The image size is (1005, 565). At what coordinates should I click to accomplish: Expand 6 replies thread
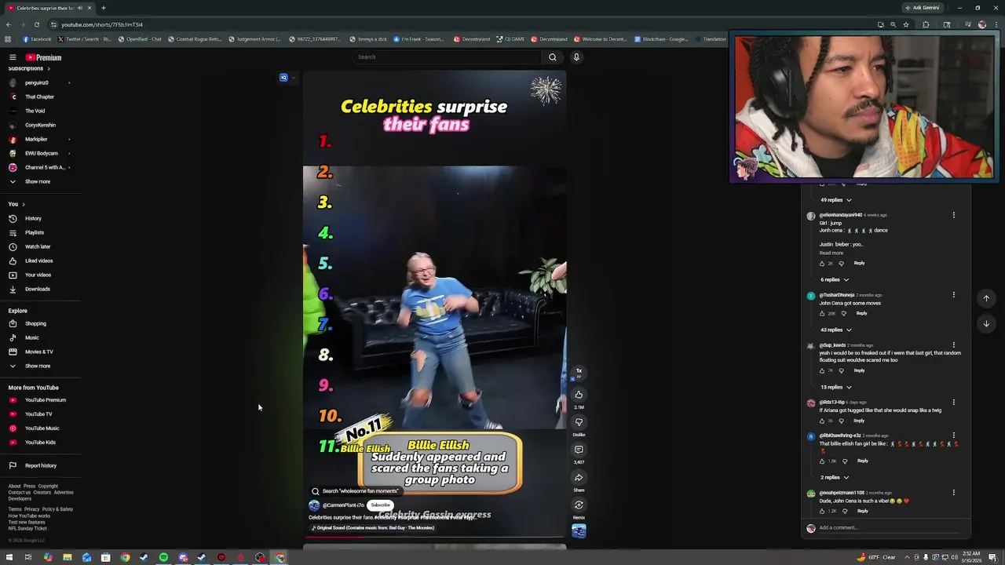[x=835, y=279]
